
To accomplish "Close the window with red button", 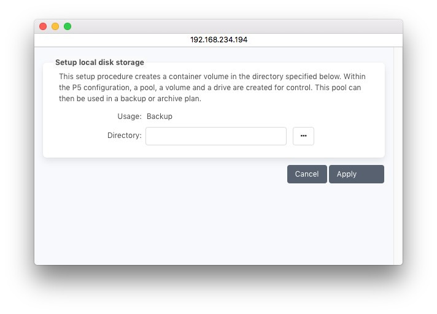I will pos(43,26).
